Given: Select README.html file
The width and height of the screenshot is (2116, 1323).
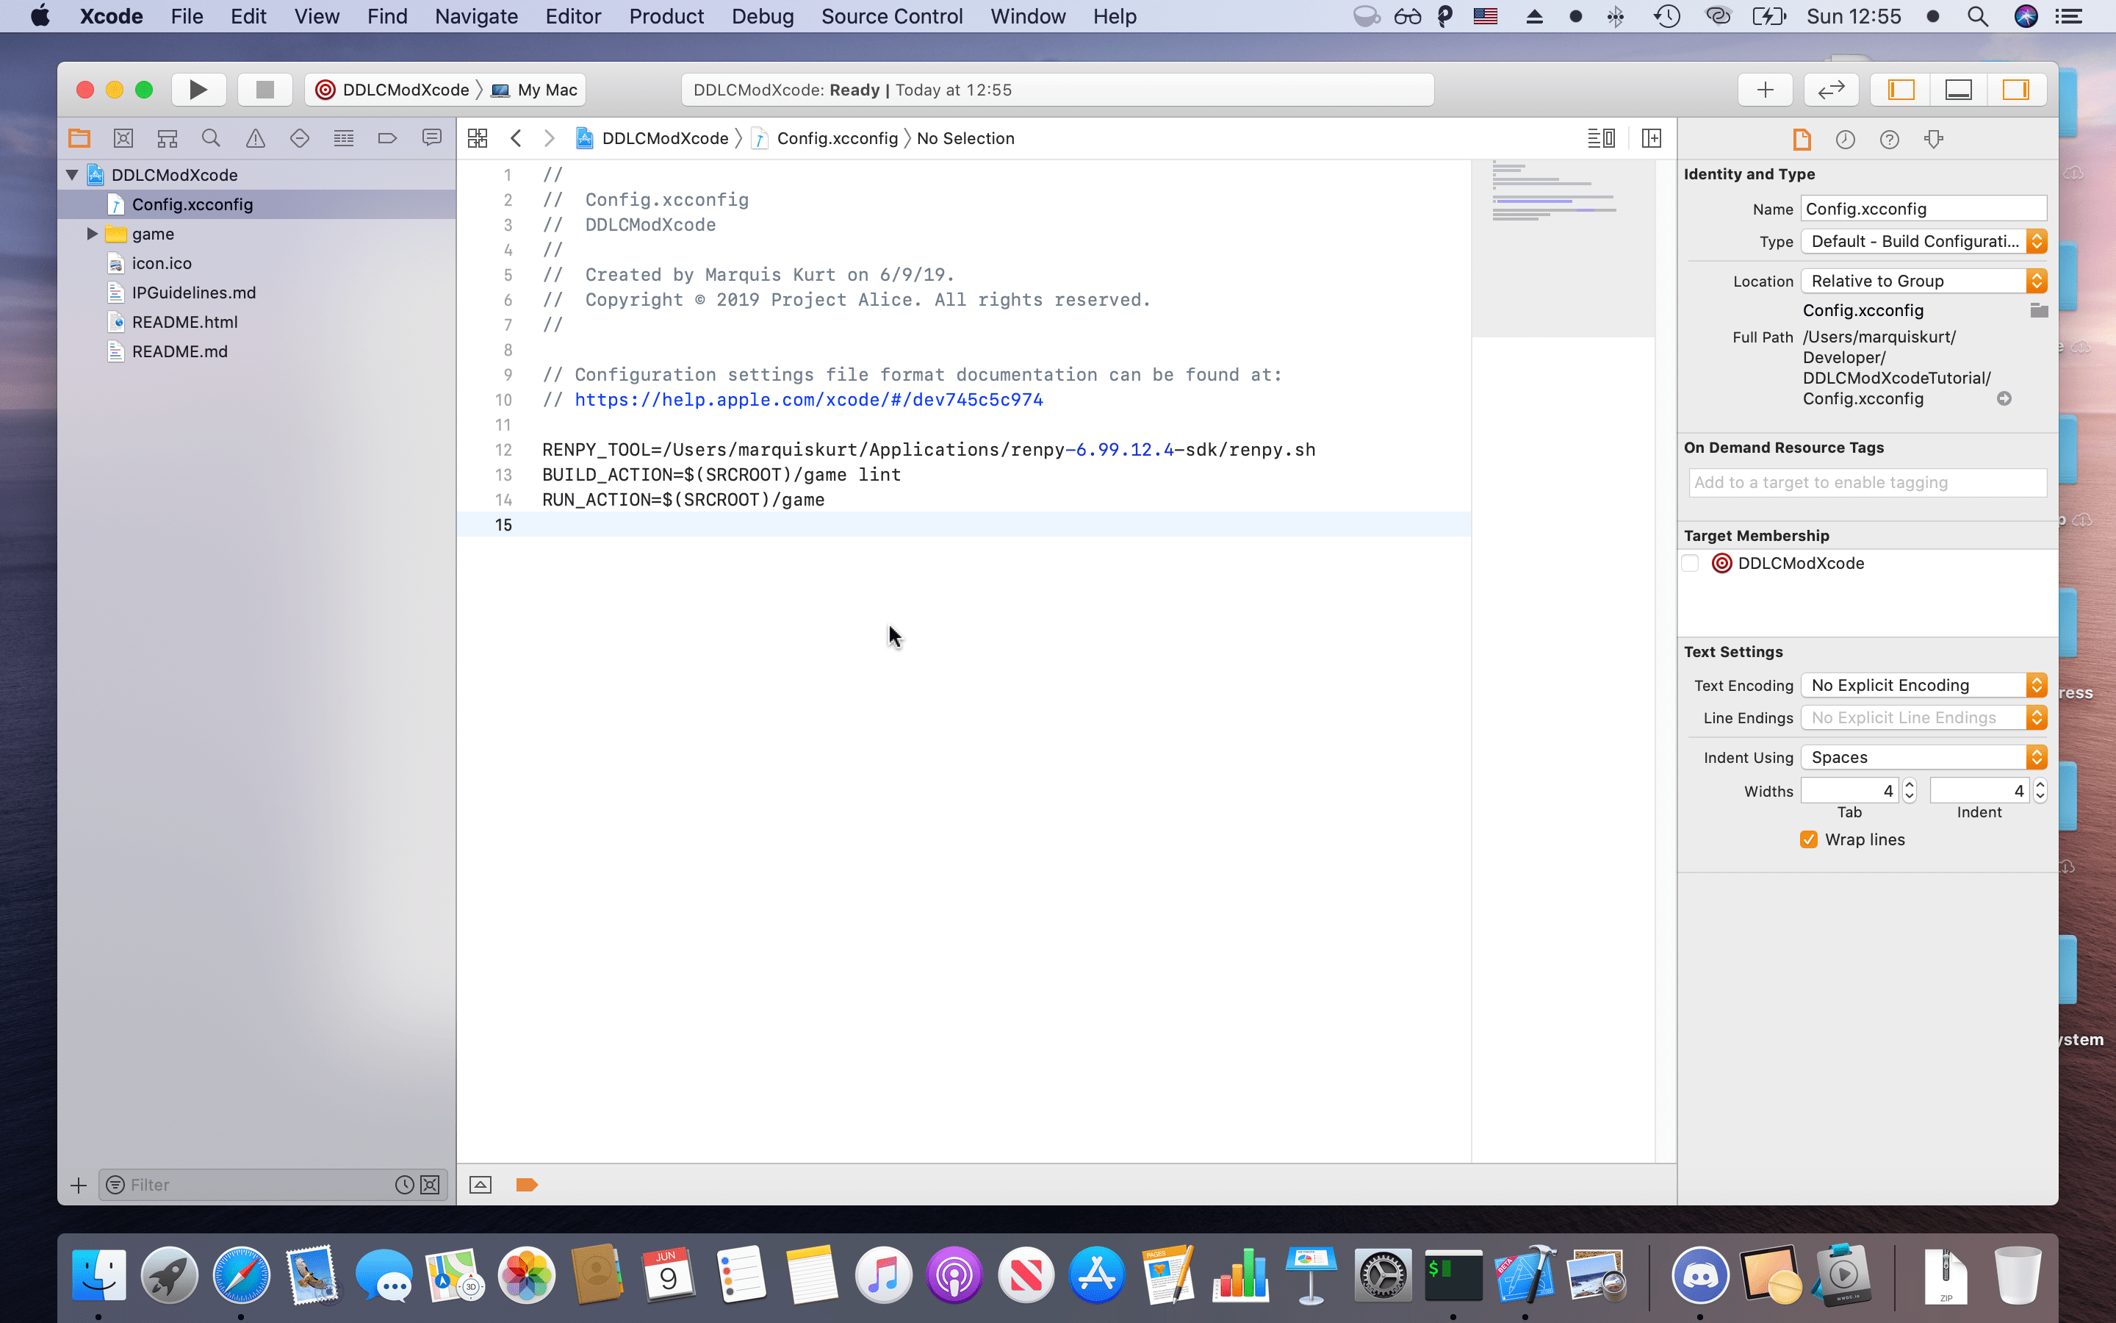Looking at the screenshot, I should pos(257,322).
